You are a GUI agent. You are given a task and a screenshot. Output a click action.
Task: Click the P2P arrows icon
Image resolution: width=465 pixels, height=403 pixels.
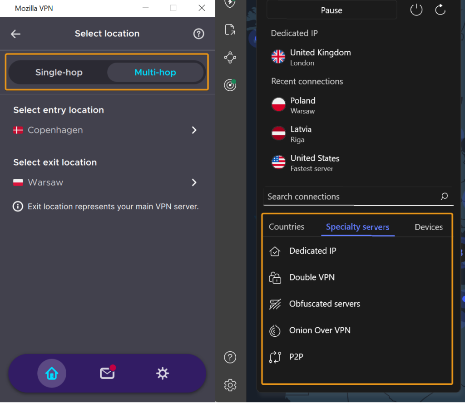coord(275,357)
